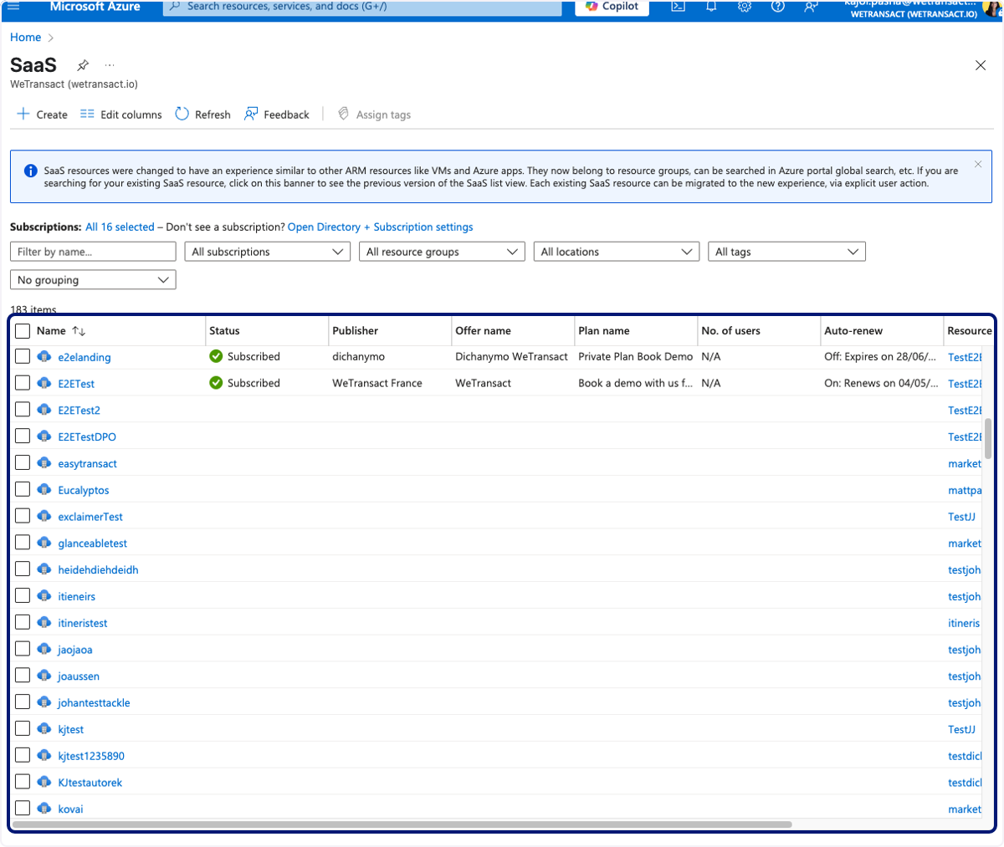This screenshot has width=1004, height=847.
Task: Click the jaojaoa resource icon
Action: tap(45, 650)
